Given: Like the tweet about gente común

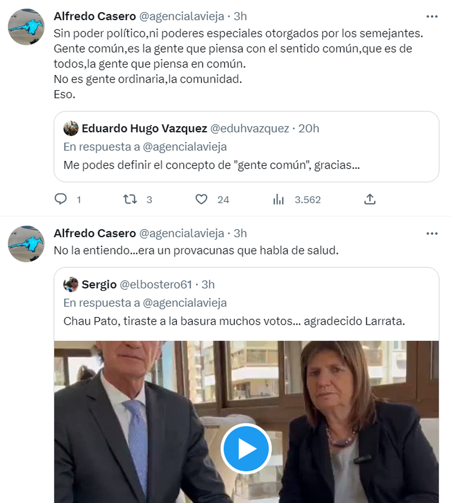Looking at the screenshot, I should click(201, 199).
